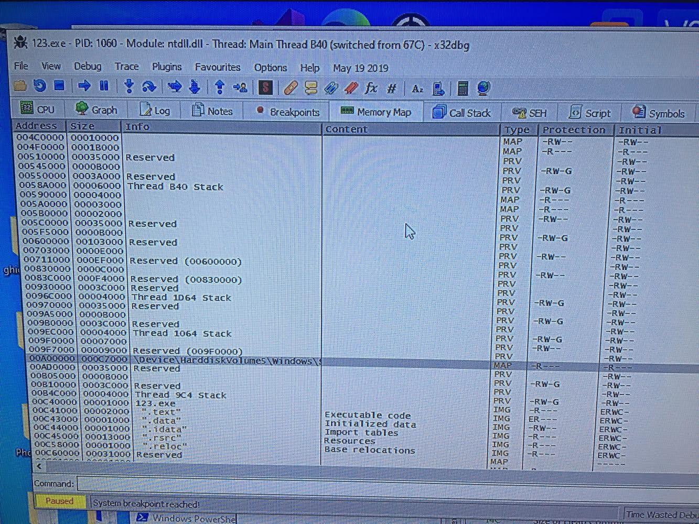
Task: Open the Favourites menu
Action: click(218, 67)
